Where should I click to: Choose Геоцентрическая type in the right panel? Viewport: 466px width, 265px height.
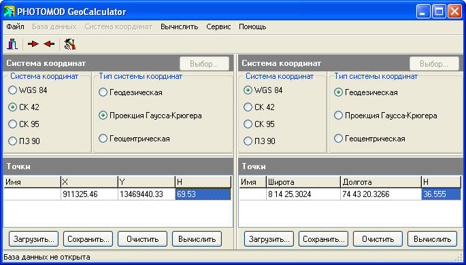pos(369,139)
